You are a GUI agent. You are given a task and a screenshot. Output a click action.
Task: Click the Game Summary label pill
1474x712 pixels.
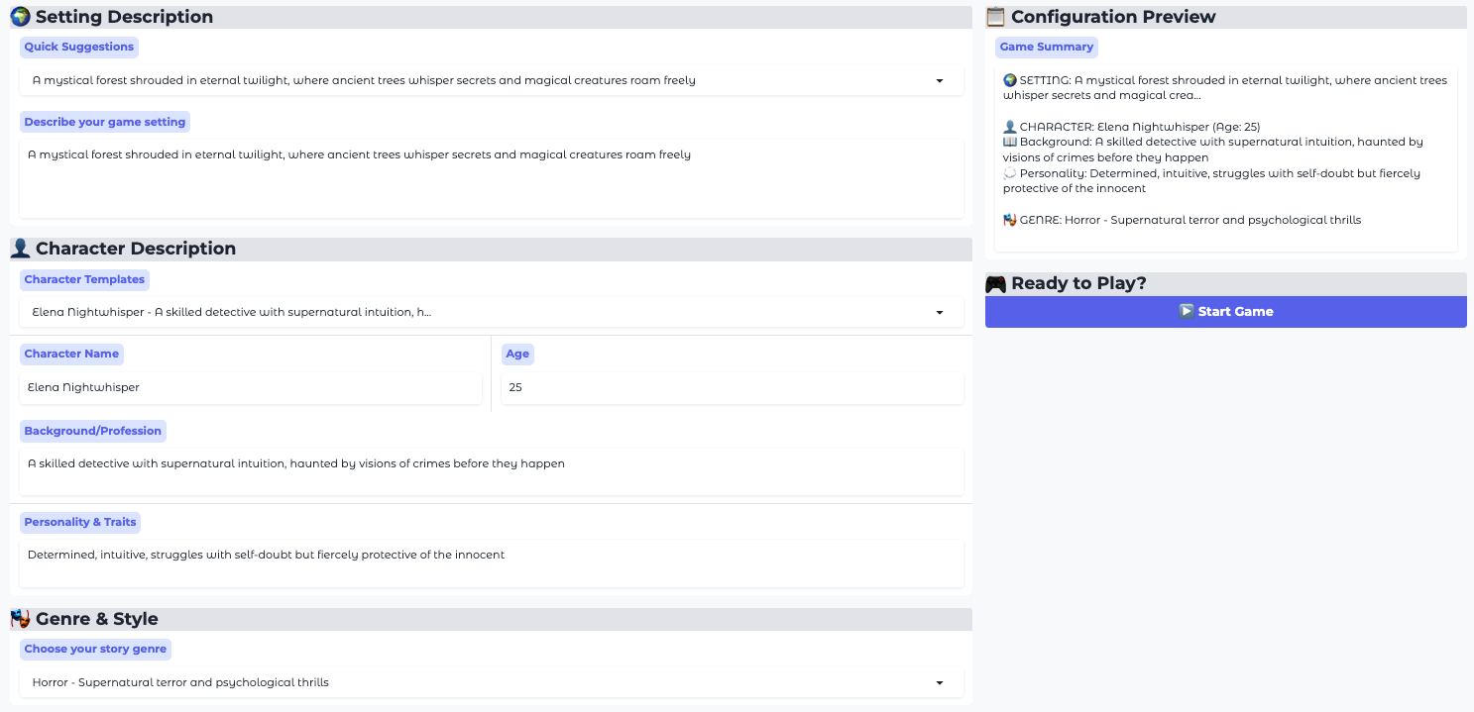coord(1047,47)
